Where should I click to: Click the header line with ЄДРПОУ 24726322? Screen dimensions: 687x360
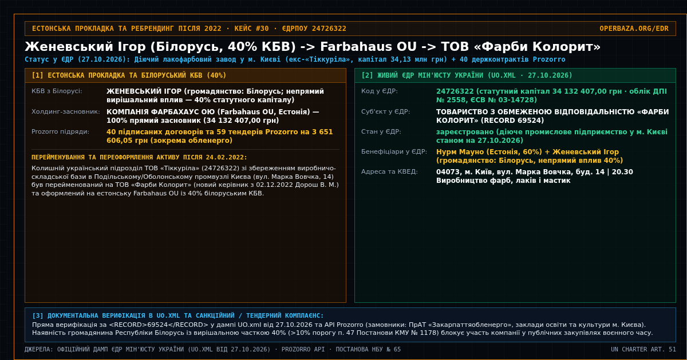pos(189,29)
